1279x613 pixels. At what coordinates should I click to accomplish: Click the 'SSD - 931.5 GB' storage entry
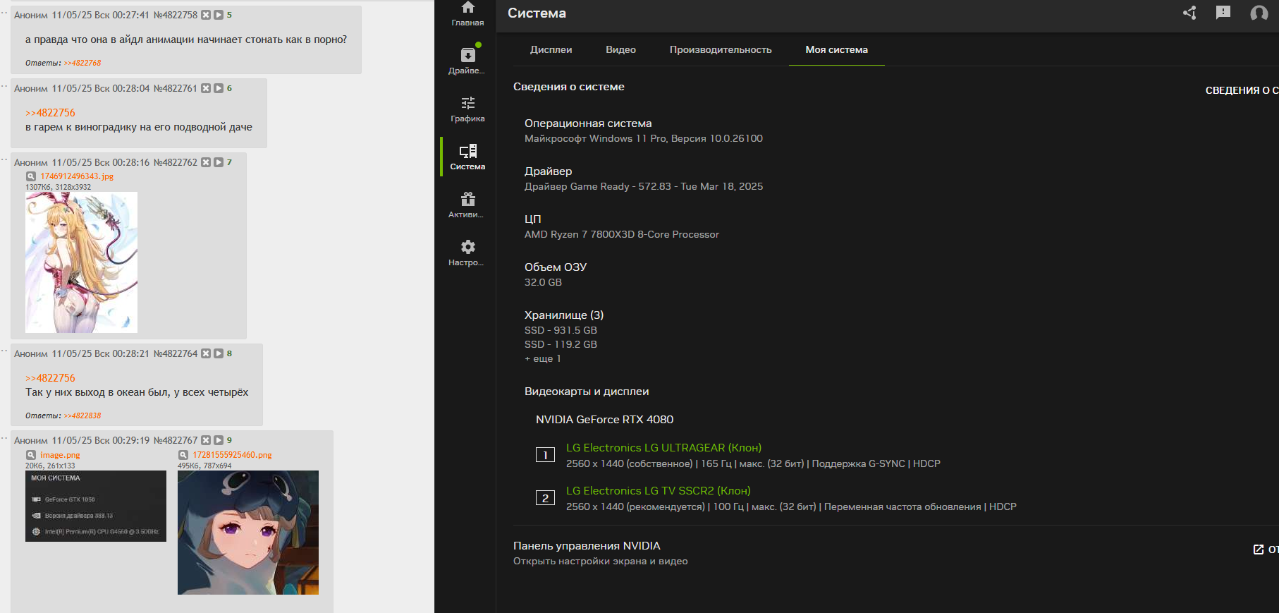pos(561,330)
